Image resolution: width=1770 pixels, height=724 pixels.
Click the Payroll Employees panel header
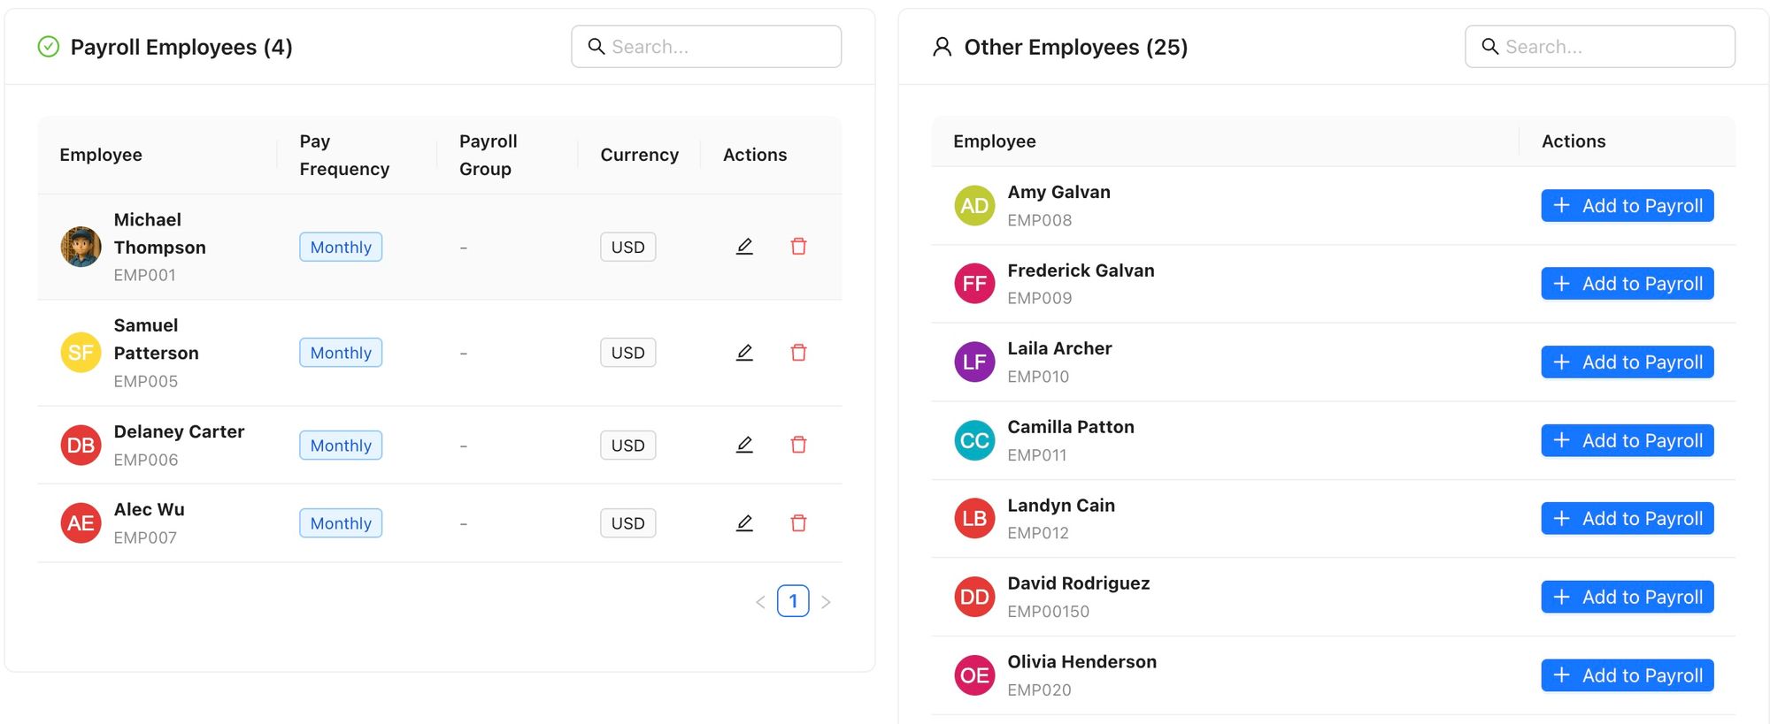click(181, 46)
